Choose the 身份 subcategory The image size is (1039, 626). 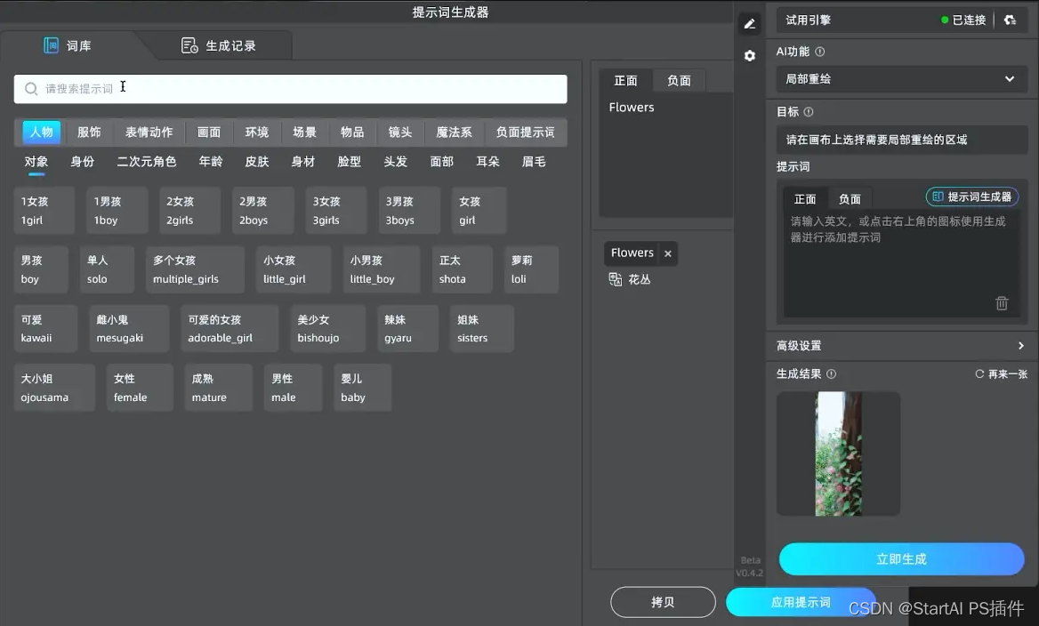(x=82, y=162)
